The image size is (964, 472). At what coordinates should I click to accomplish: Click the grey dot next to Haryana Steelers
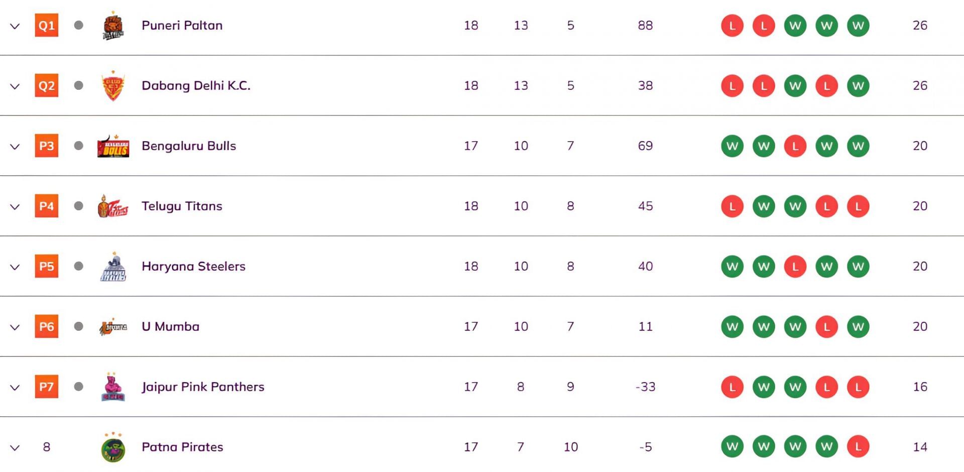tap(78, 266)
